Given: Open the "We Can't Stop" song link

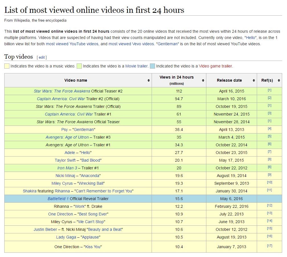Looking at the screenshot, I should 91,221.
